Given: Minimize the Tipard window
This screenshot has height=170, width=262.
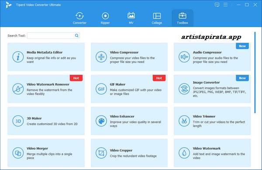Looking at the screenshot, I should [x=238, y=5].
